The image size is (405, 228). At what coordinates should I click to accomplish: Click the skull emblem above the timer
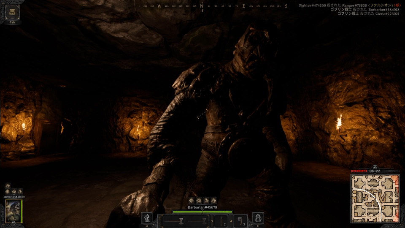click(375, 167)
